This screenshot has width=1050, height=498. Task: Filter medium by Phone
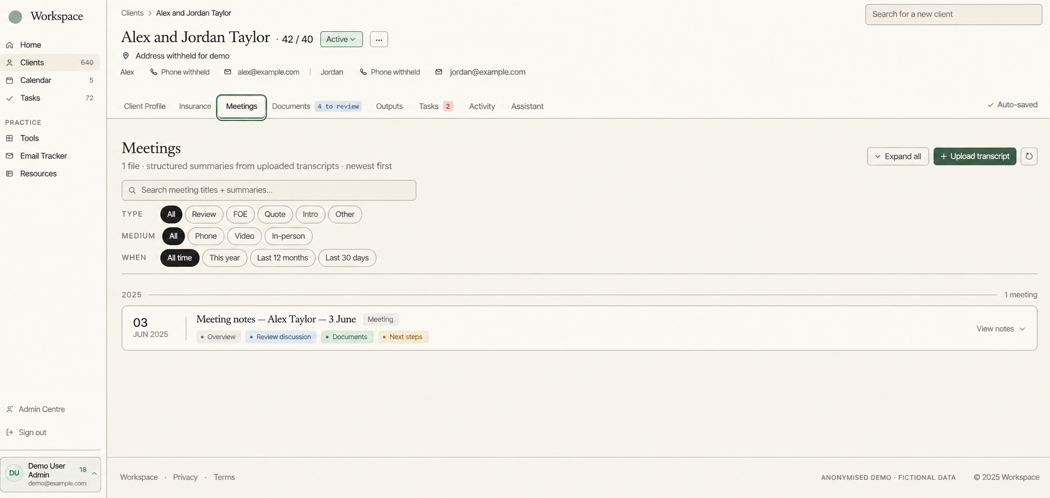206,236
